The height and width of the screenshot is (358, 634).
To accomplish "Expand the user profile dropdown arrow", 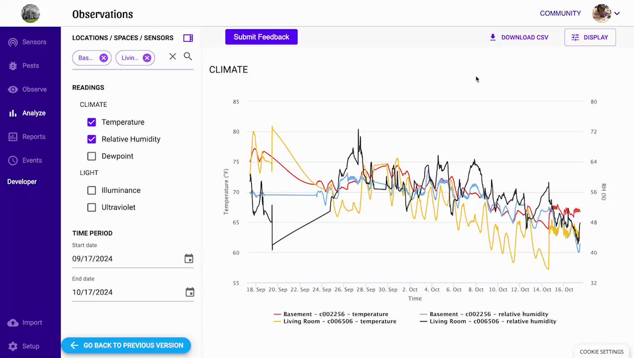I will pyautogui.click(x=617, y=13).
